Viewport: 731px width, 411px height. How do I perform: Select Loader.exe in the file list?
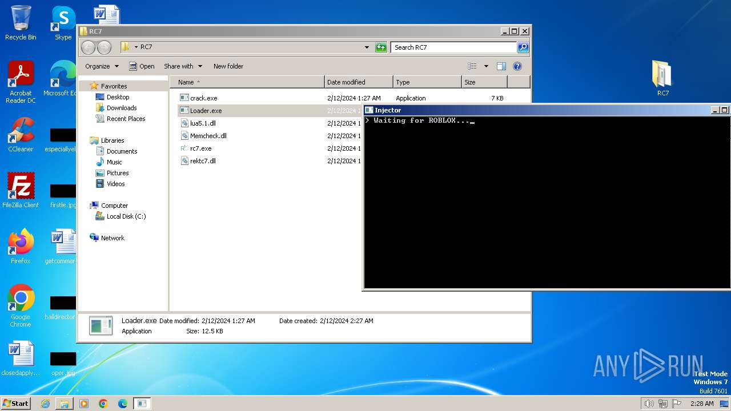point(200,111)
